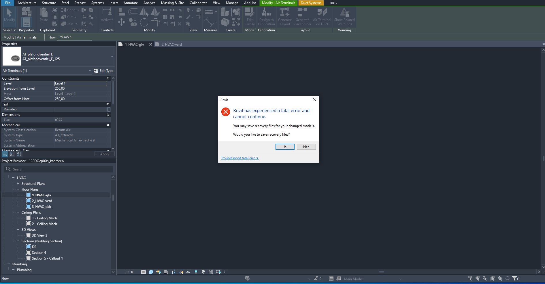Click the Temporary Hide/Isolate glasses icon
The image size is (545, 284).
click(188, 272)
